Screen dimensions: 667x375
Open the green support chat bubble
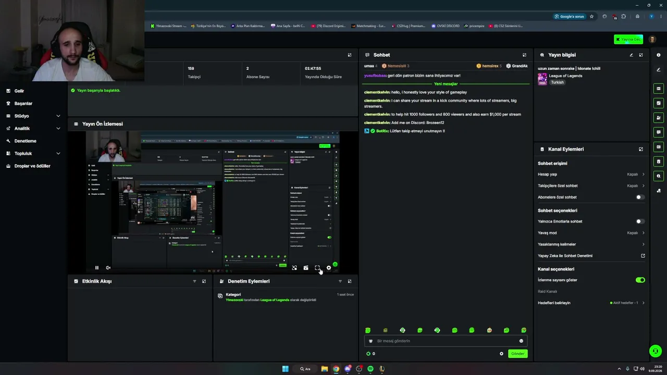point(656,351)
